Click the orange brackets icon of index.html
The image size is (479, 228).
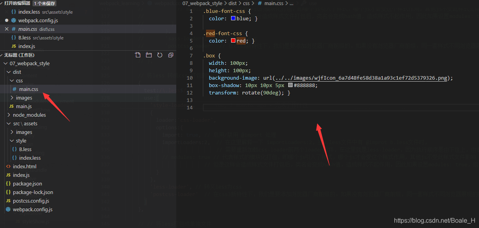[x=9, y=166]
